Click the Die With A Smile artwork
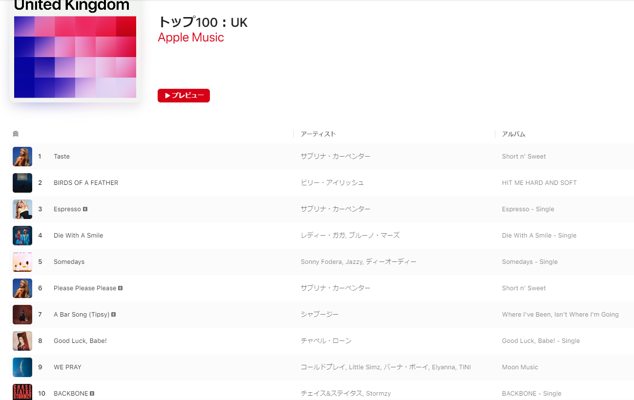Image resolution: width=634 pixels, height=400 pixels. tap(22, 236)
